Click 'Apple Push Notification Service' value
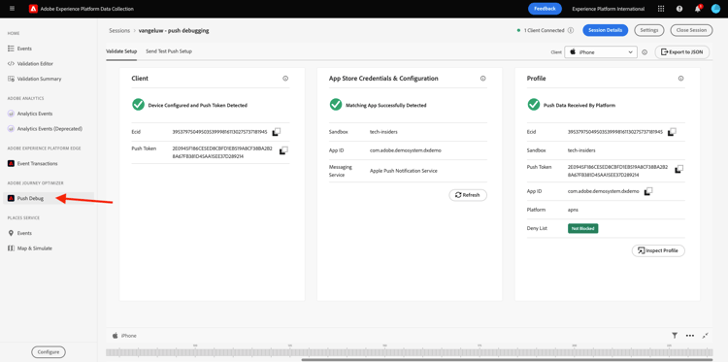This screenshot has height=362, width=728. [x=404, y=171]
